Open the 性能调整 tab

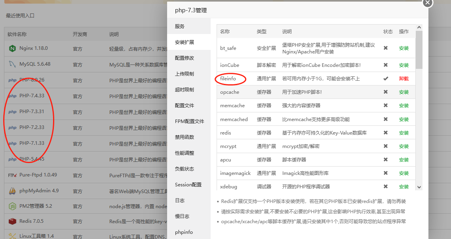point(189,153)
